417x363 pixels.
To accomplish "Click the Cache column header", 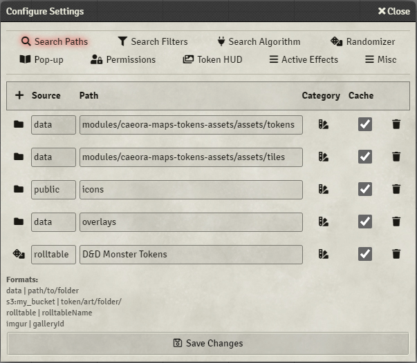I will pyautogui.click(x=361, y=95).
